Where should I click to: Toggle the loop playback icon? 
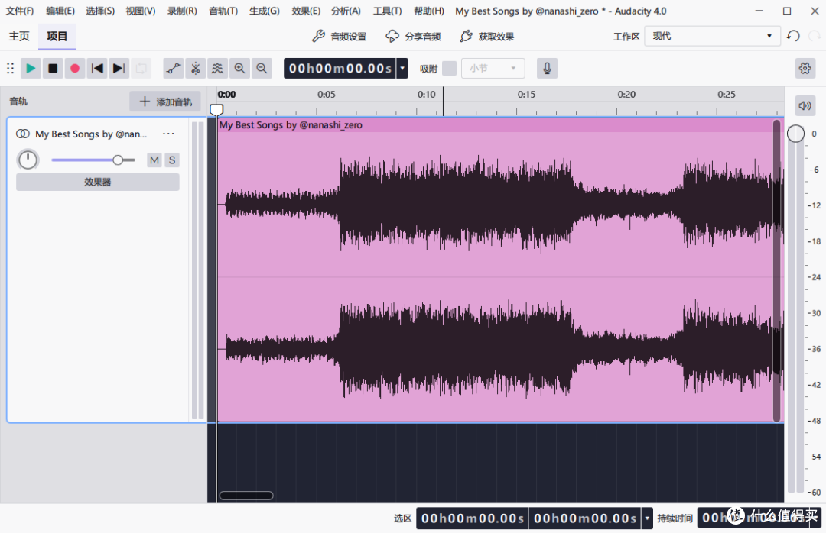141,69
